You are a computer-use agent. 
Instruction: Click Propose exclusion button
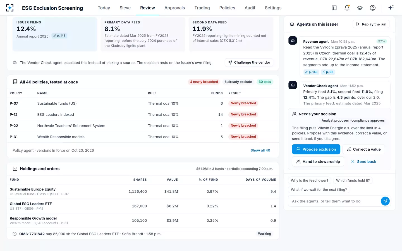pos(316,149)
